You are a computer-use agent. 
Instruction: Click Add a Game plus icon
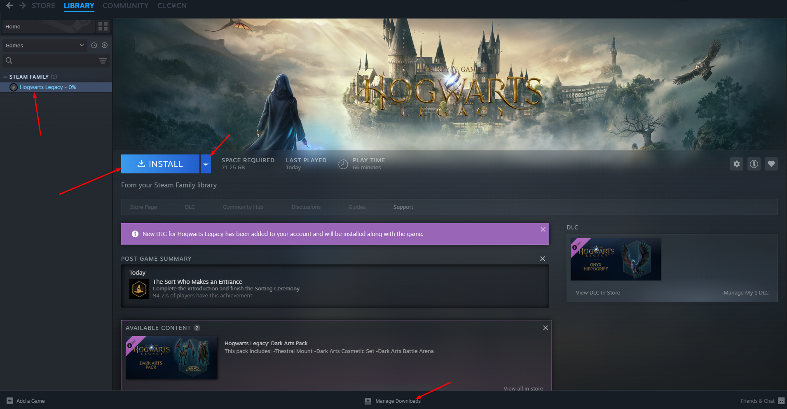tap(10, 401)
